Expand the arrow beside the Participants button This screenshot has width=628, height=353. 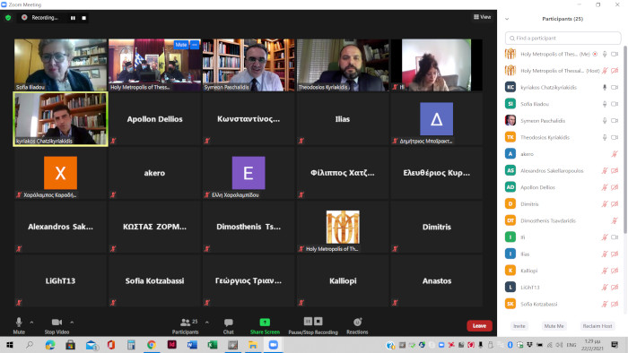[207, 323]
